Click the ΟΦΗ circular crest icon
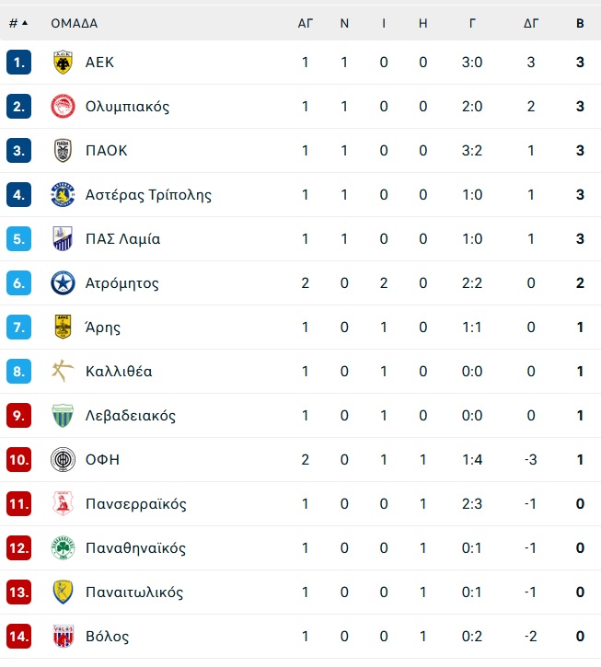The height and width of the screenshot is (667, 601). coord(63,460)
